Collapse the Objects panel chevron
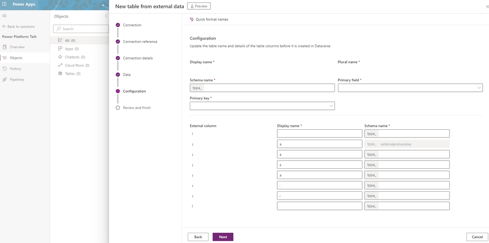Screen dimensions: 489x243 pos(106,16)
